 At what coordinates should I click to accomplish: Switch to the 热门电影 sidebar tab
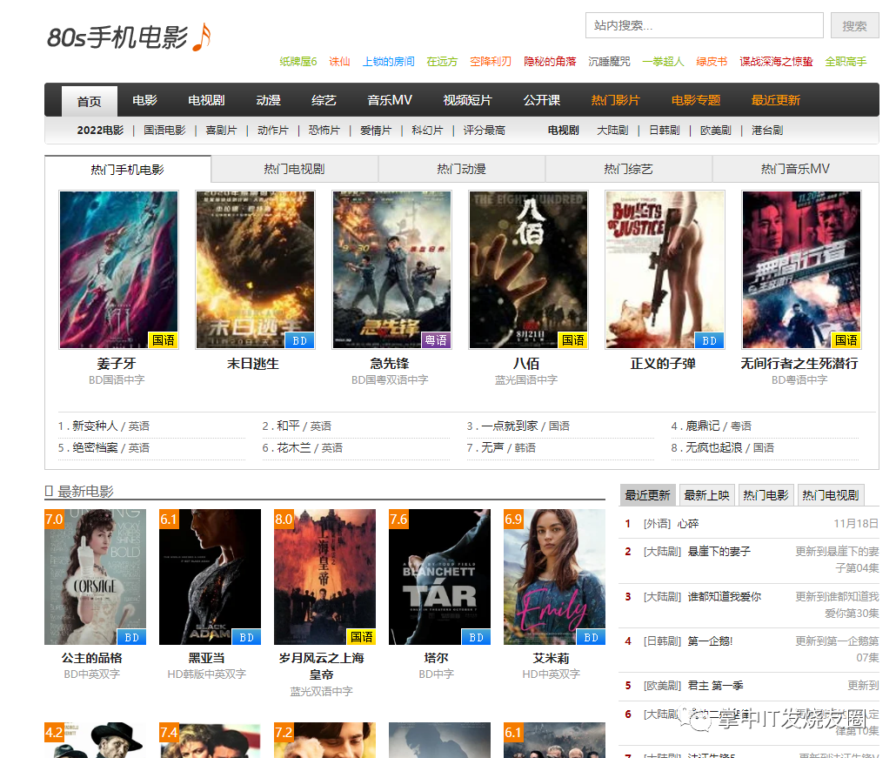[766, 495]
